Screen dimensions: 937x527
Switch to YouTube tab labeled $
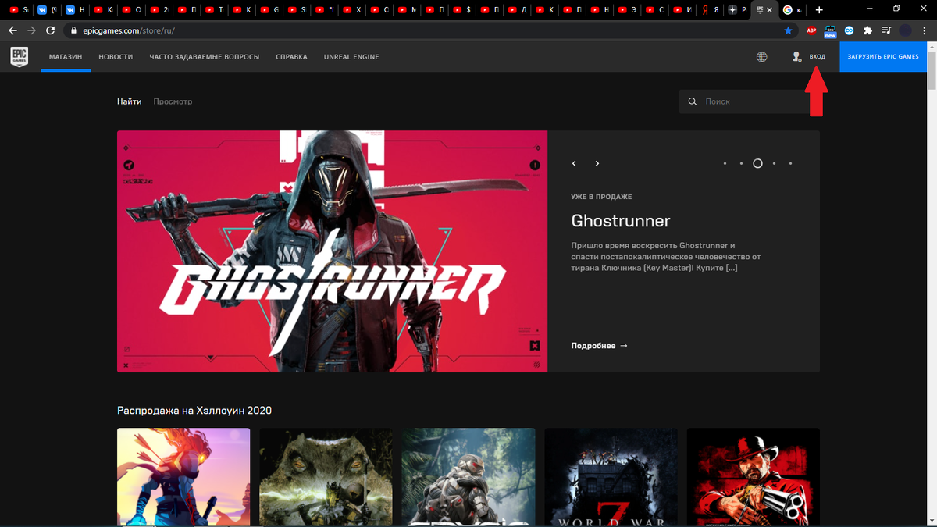click(x=462, y=10)
